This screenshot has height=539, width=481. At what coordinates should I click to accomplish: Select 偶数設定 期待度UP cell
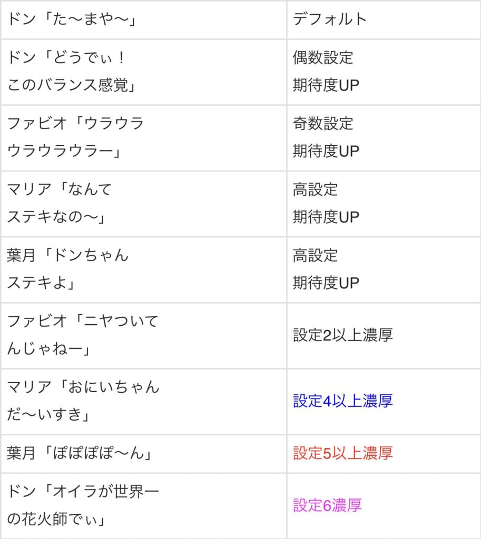(384, 72)
